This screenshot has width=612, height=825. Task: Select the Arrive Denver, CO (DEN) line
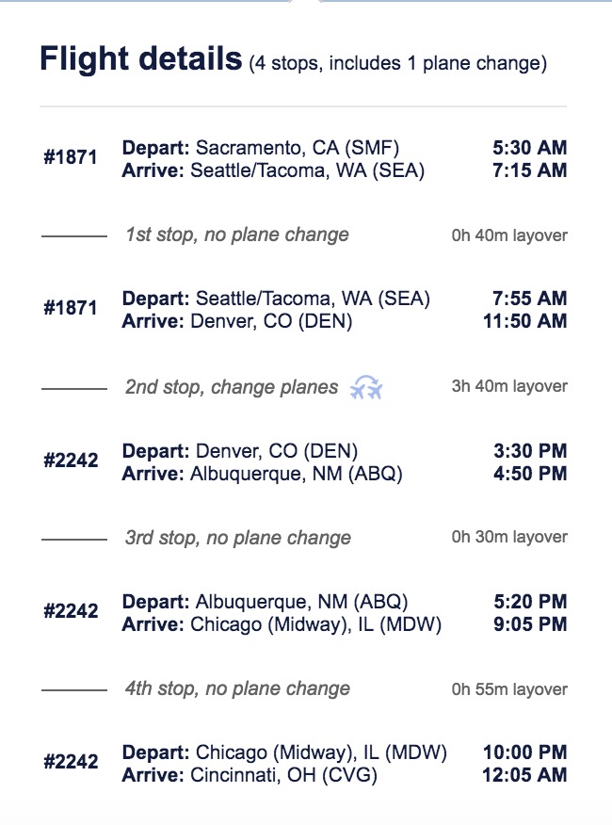237,321
